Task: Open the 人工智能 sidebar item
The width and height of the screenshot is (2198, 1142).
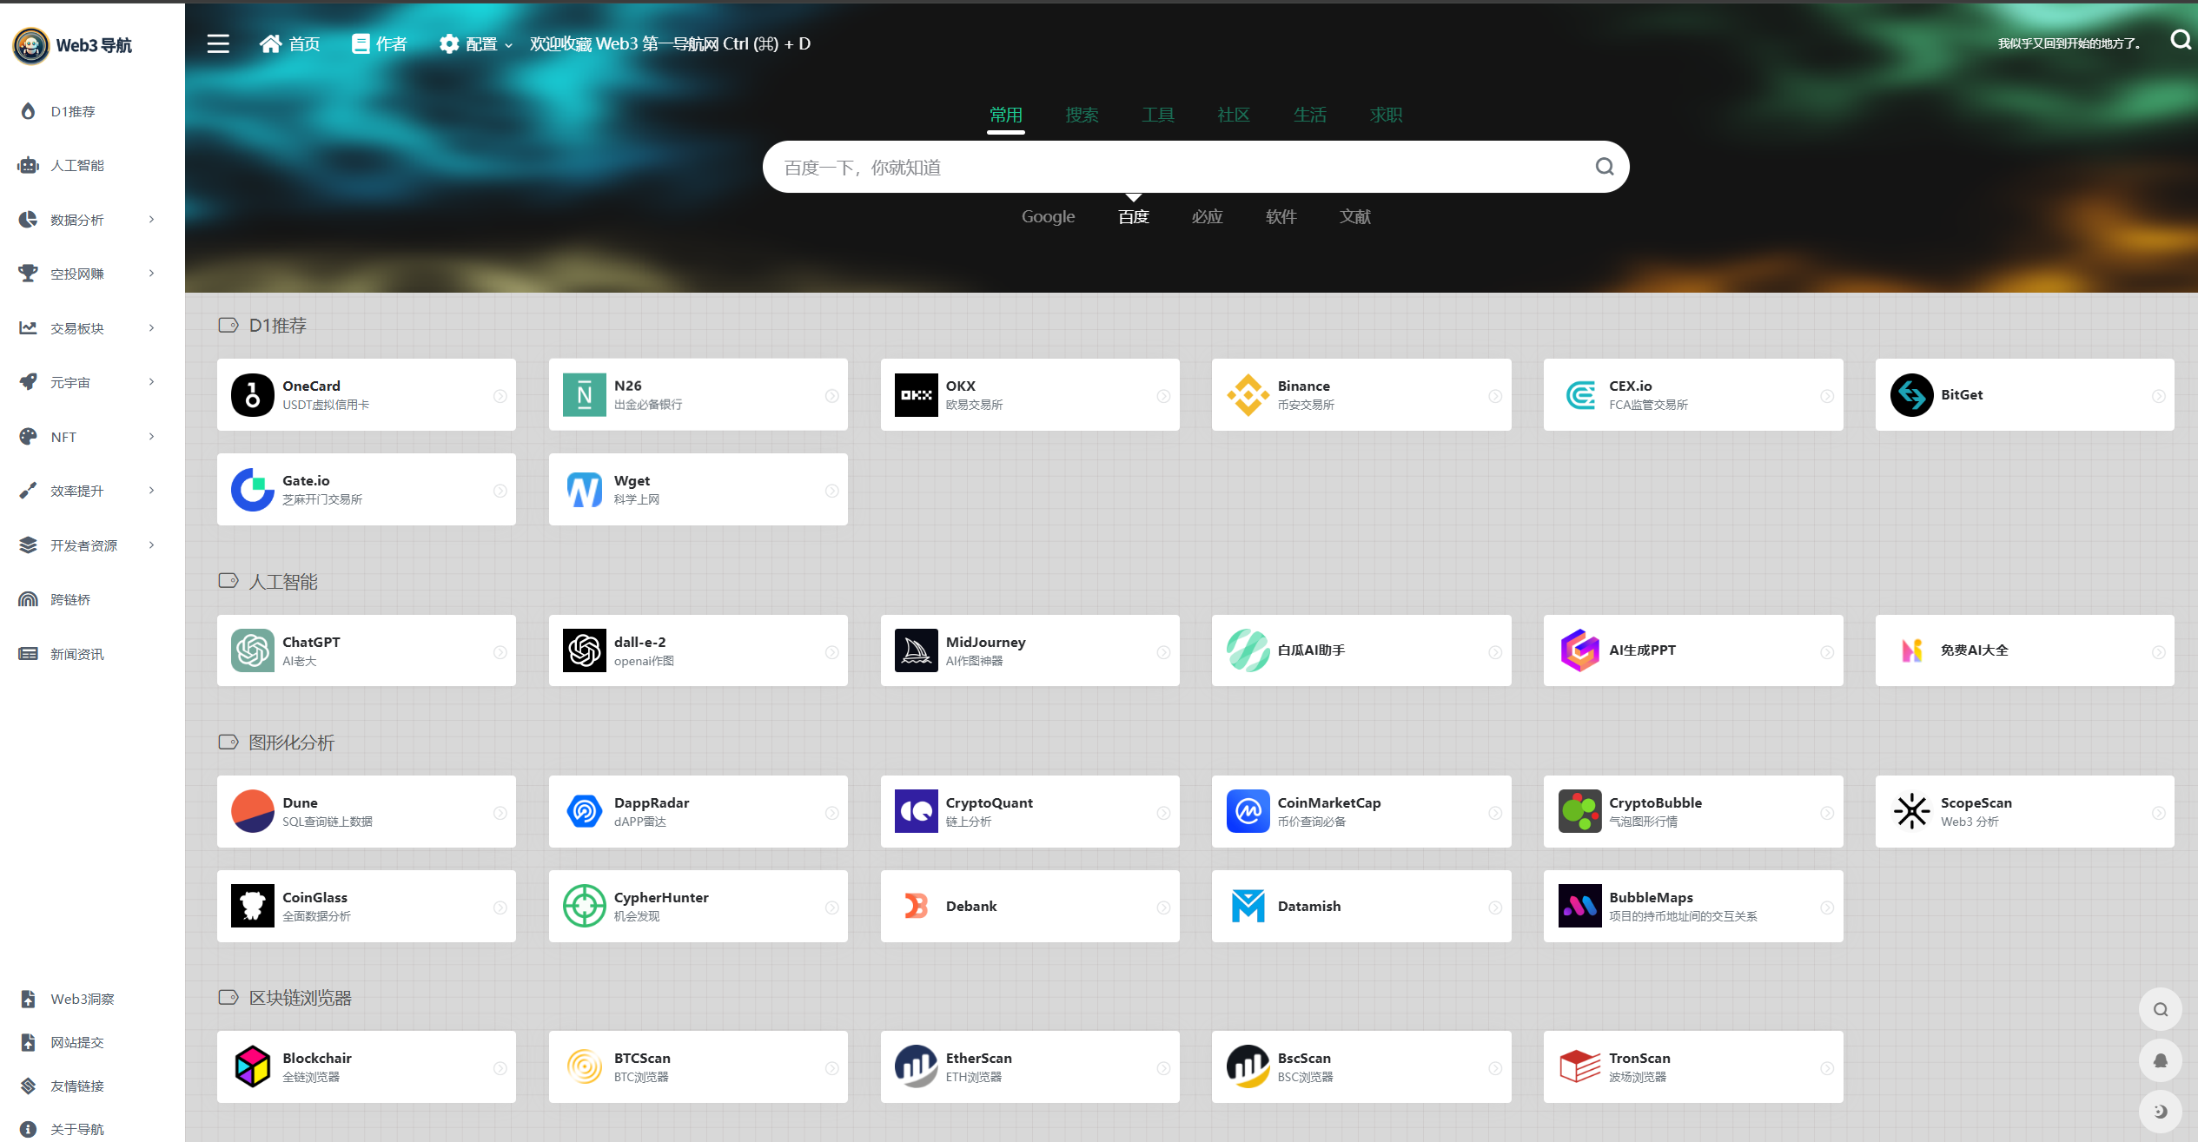Action: (76, 165)
